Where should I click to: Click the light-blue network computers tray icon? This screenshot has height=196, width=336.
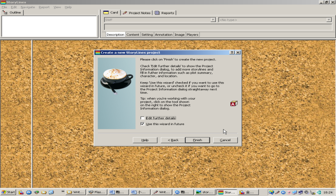[295, 192]
